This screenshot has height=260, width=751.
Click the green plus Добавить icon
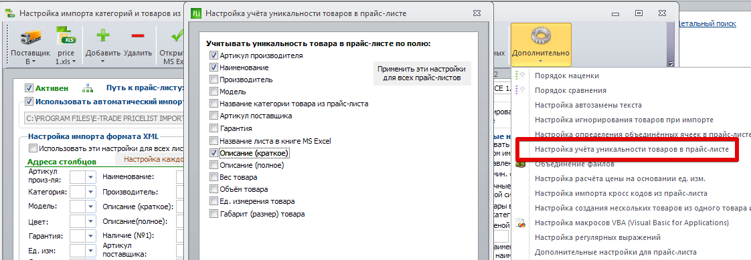coord(103,36)
